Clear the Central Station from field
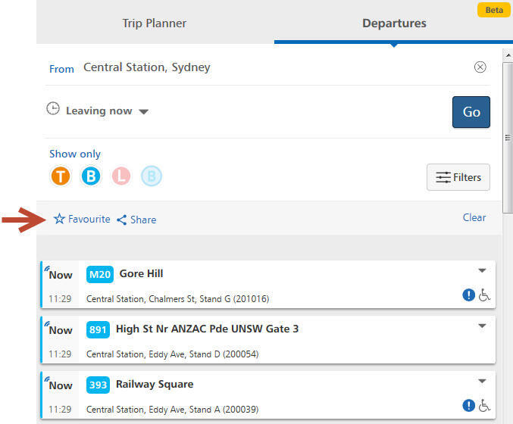The width and height of the screenshot is (513, 424). tap(480, 67)
